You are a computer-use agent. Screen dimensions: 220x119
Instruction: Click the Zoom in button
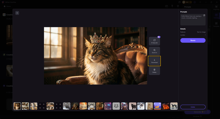tap(154, 51)
